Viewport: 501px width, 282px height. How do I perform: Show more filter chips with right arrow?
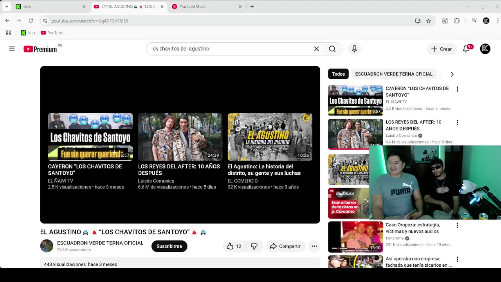452,74
